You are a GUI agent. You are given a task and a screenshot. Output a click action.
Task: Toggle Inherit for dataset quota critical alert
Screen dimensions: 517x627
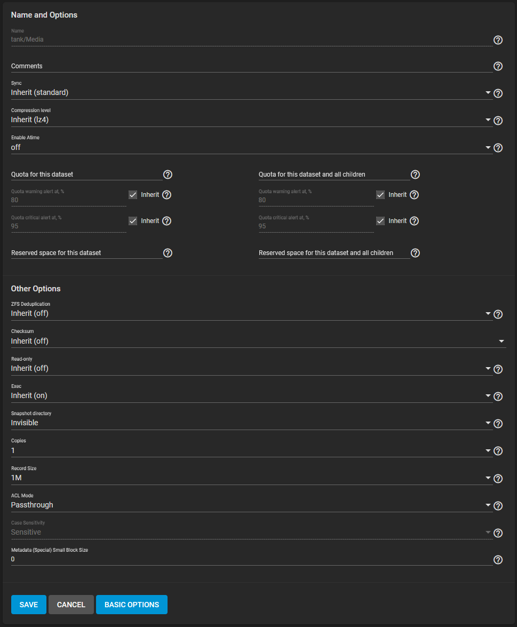pos(133,221)
